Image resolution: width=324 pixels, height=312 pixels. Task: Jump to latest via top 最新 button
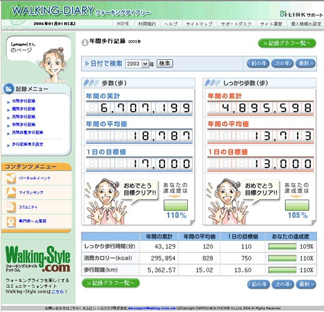coord(305,63)
